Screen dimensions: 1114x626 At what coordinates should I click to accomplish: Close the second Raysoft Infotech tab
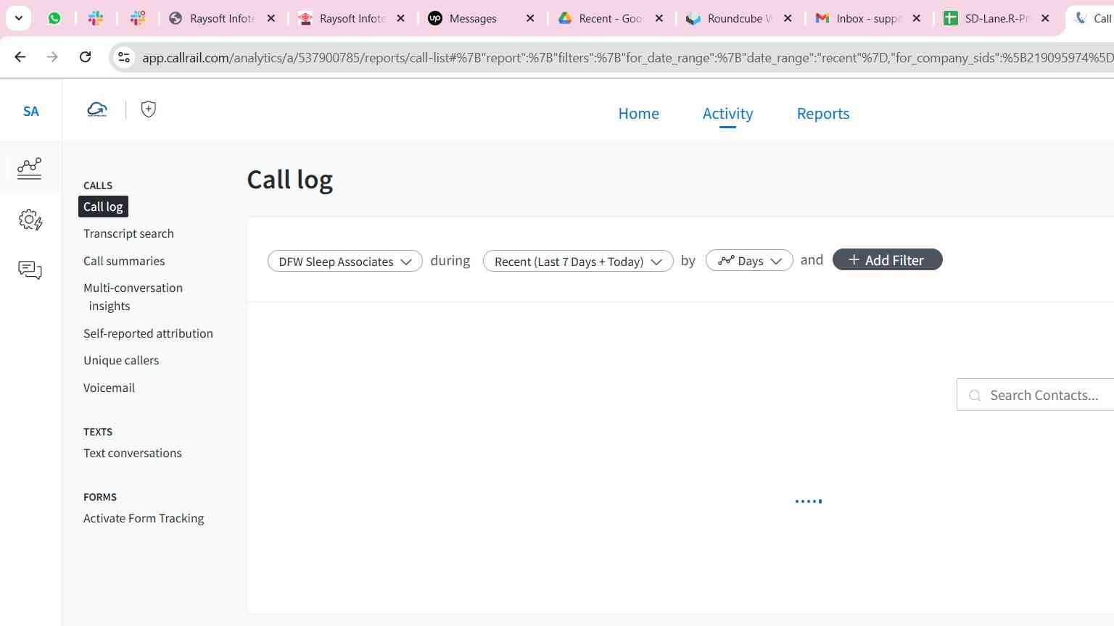tap(400, 18)
